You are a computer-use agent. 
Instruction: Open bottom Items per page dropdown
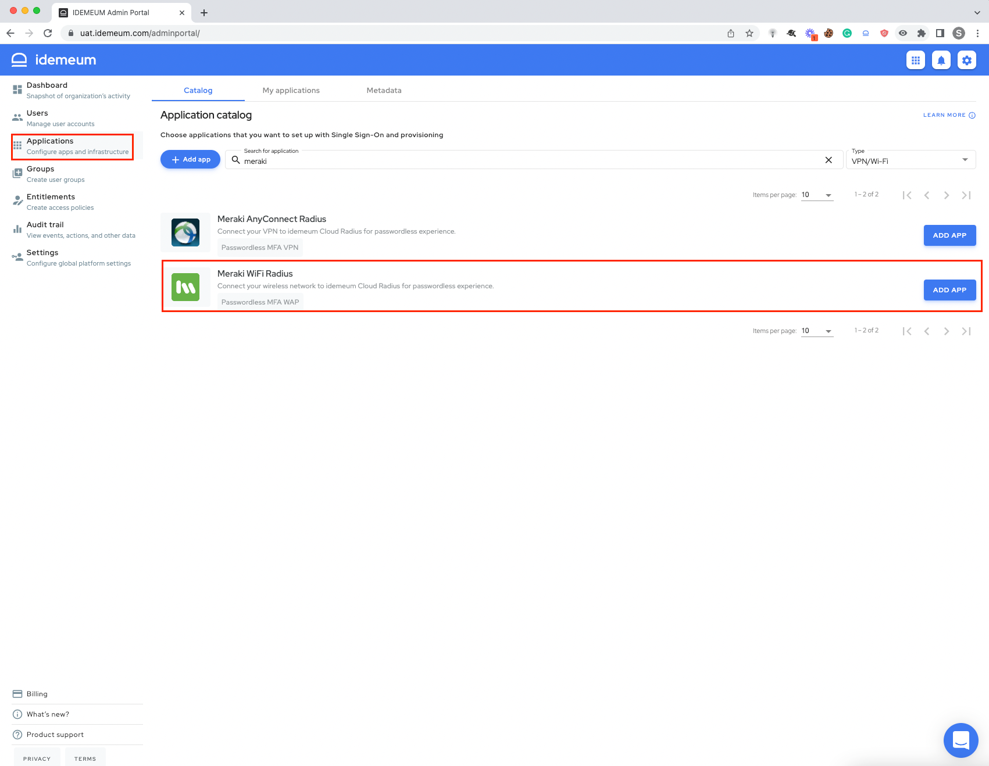tap(817, 331)
